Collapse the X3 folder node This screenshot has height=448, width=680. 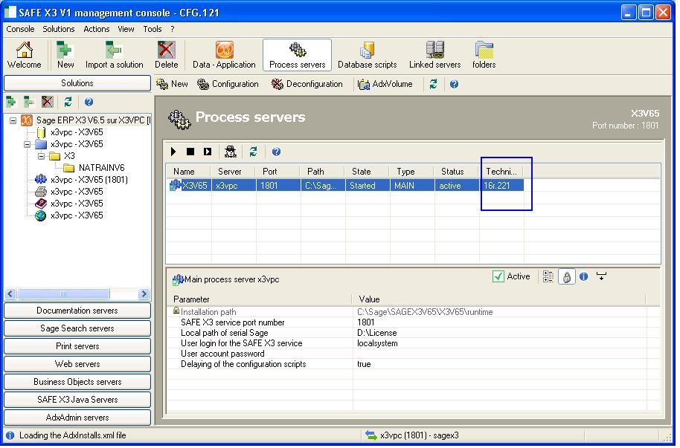tap(41, 156)
